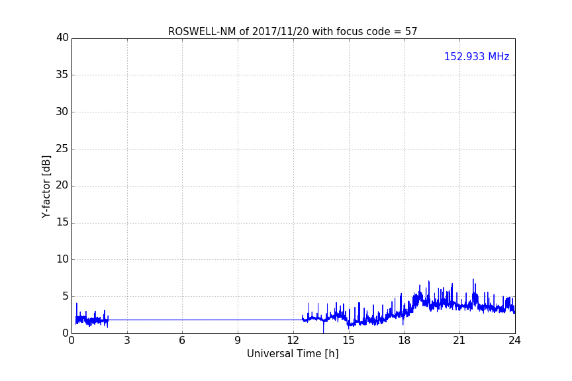Click the 'Y-factor [dB]' axis label
The height and width of the screenshot is (381, 572).
(46, 187)
